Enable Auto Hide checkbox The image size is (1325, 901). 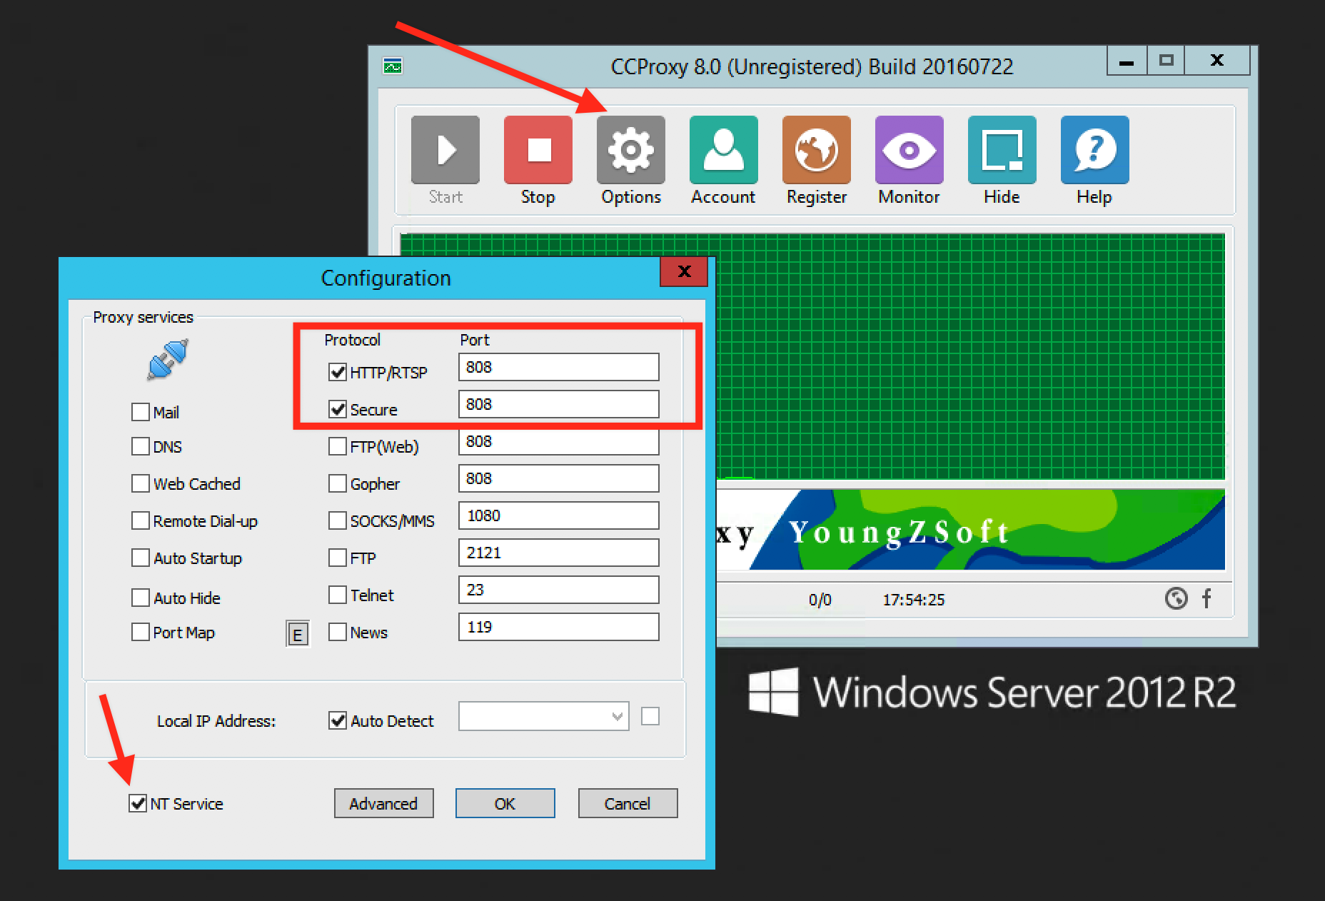point(140,598)
